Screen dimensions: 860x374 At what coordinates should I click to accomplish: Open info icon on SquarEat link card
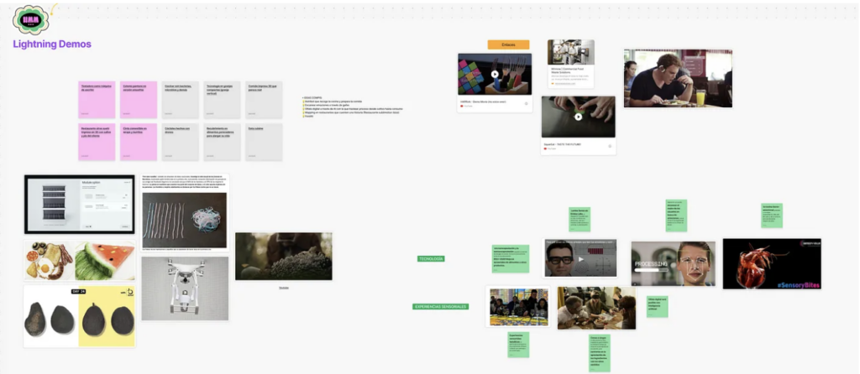point(610,146)
